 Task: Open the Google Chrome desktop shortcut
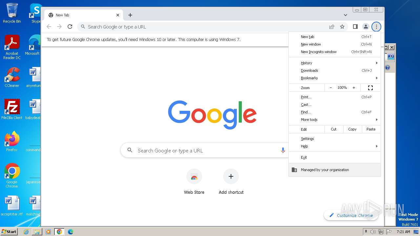tap(12, 176)
